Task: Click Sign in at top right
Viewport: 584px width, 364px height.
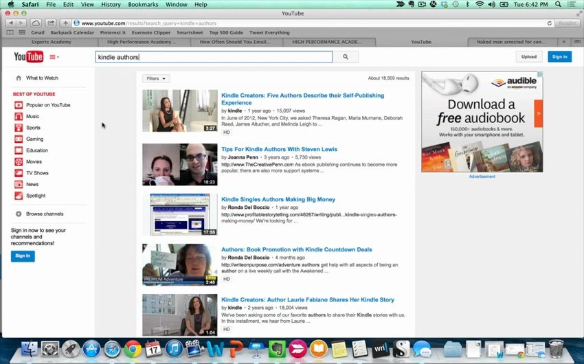Action: (559, 57)
